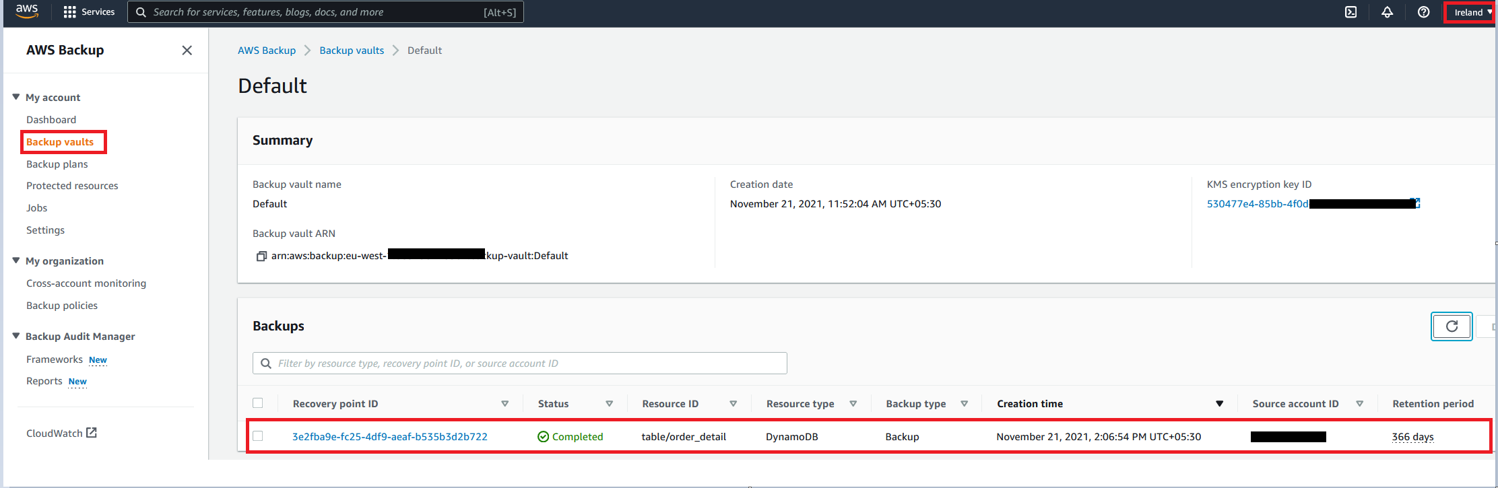The width and height of the screenshot is (1498, 488).
Task: Open notifications bell
Action: 1387,12
